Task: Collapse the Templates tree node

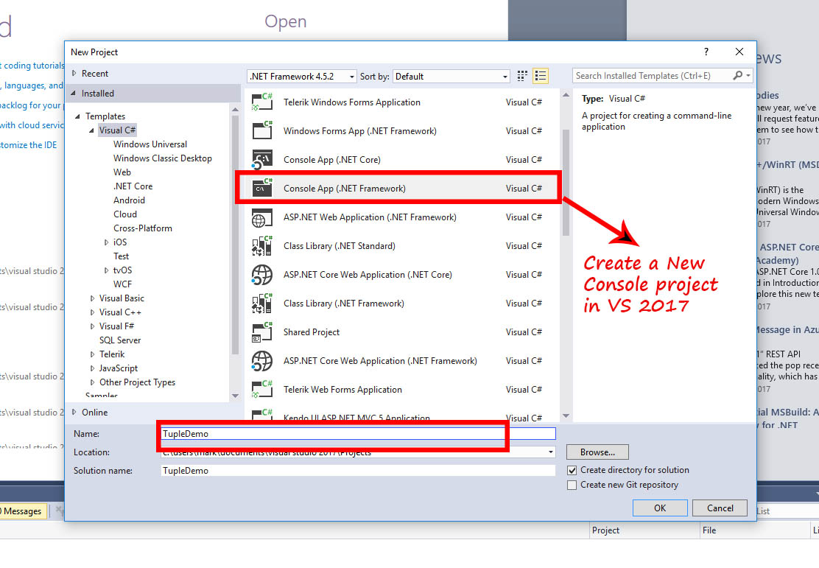Action: [x=77, y=116]
